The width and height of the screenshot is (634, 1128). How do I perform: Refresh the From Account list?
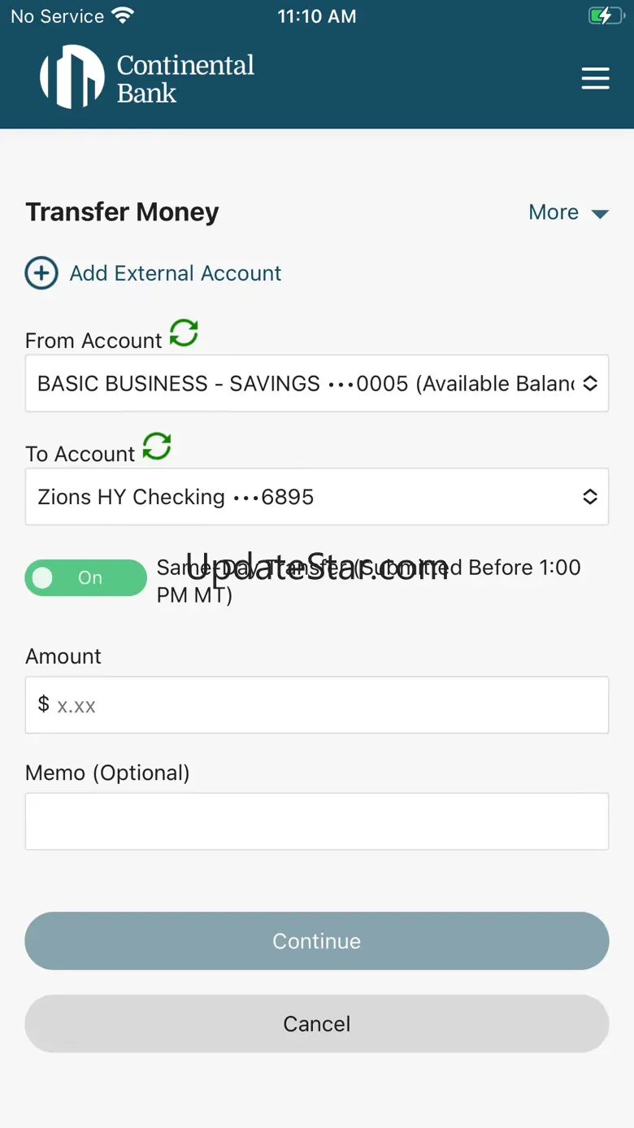point(184,333)
